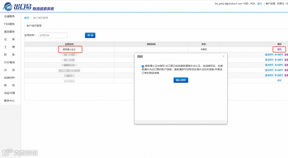Click the 客户授权管理 breadcrumb text
The width and height of the screenshot is (288, 158).
click(x=41, y=18)
